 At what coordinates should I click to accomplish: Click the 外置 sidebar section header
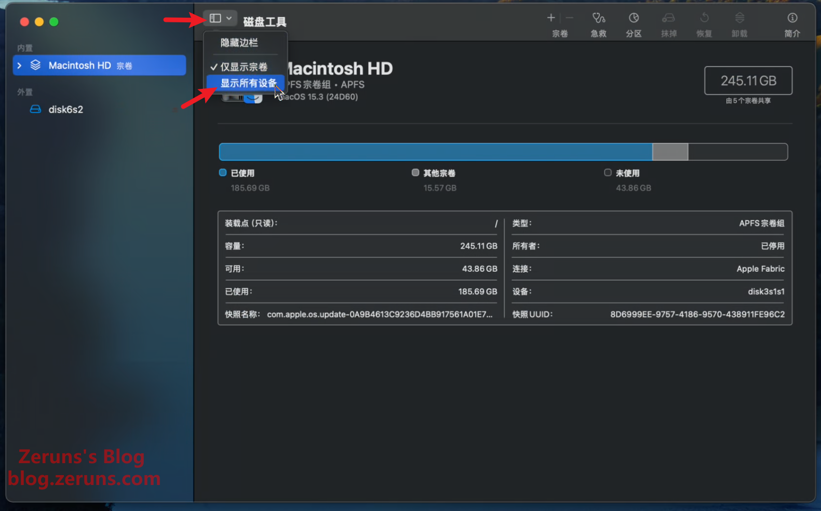[x=25, y=92]
